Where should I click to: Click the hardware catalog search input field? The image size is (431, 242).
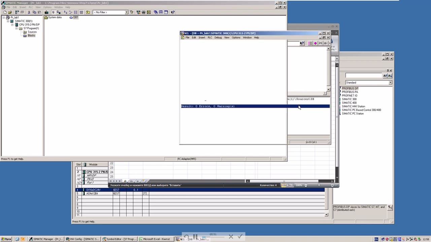(x=364, y=76)
